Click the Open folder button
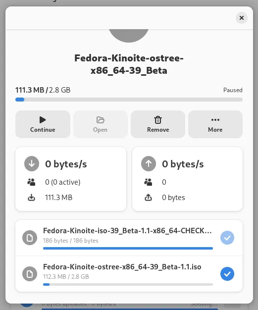The image size is (258, 310). 100,124
